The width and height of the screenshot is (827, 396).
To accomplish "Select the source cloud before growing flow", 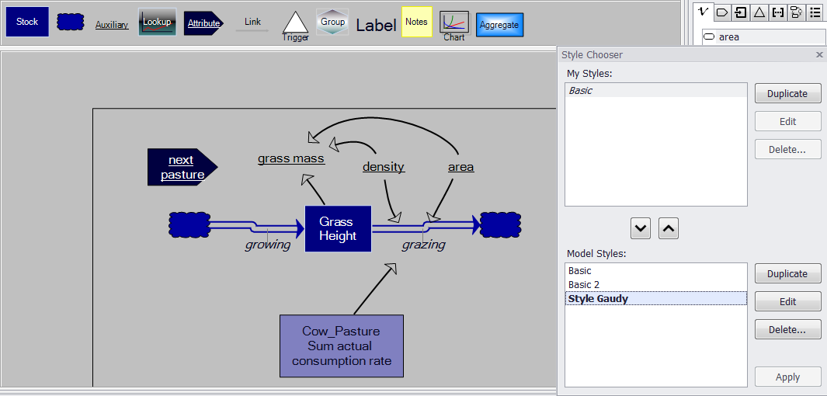I will pos(190,225).
